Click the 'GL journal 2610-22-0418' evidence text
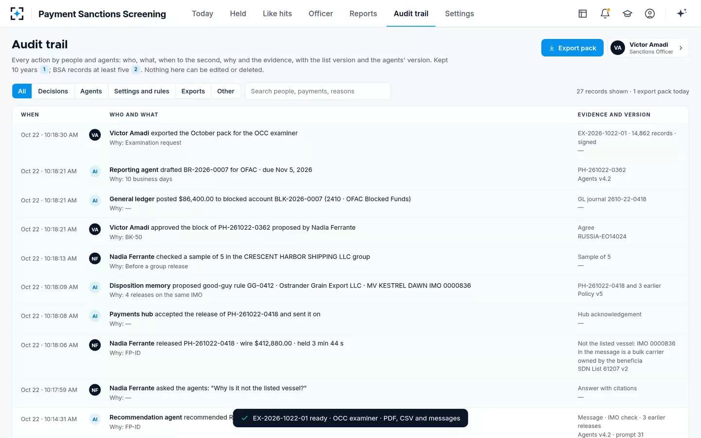Image resolution: width=701 pixels, height=438 pixels. coord(612,199)
